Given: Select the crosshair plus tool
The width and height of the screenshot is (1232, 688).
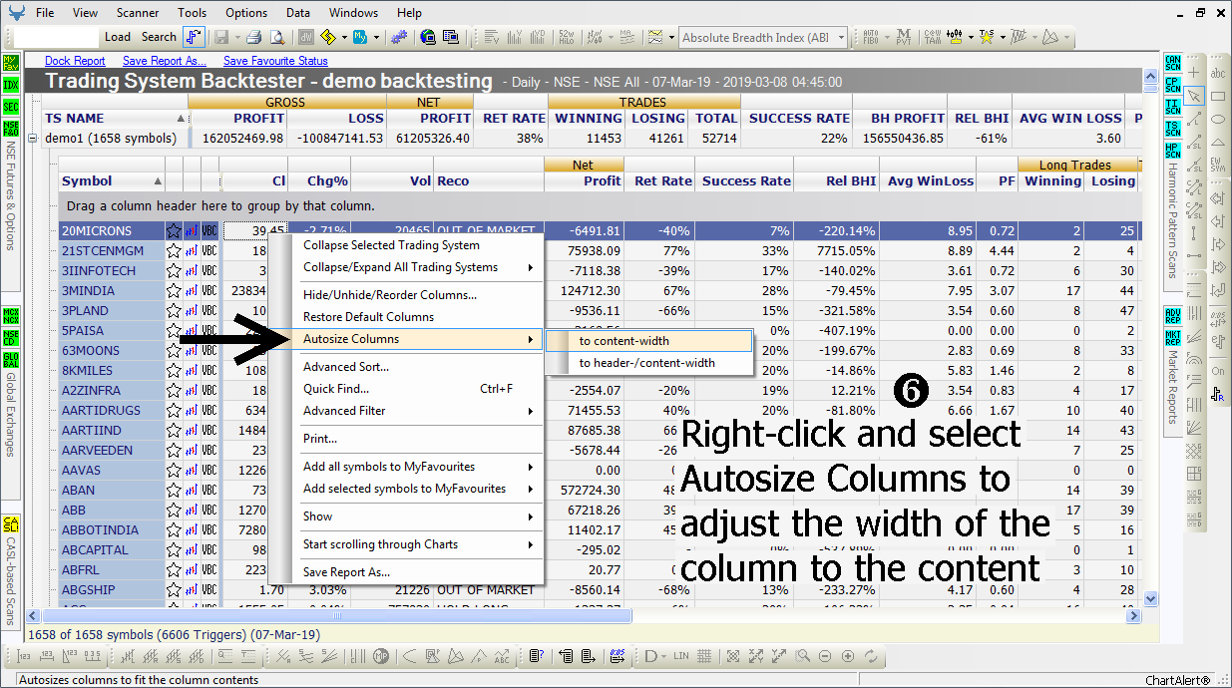Looking at the screenshot, I should 1195,73.
